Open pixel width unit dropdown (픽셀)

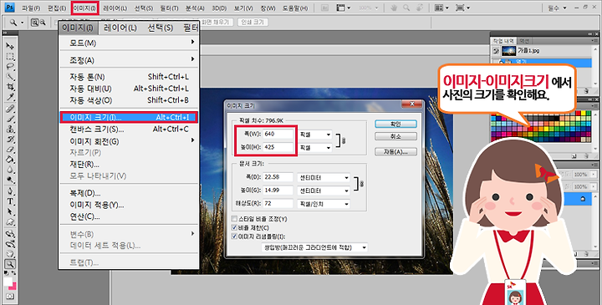pos(315,135)
